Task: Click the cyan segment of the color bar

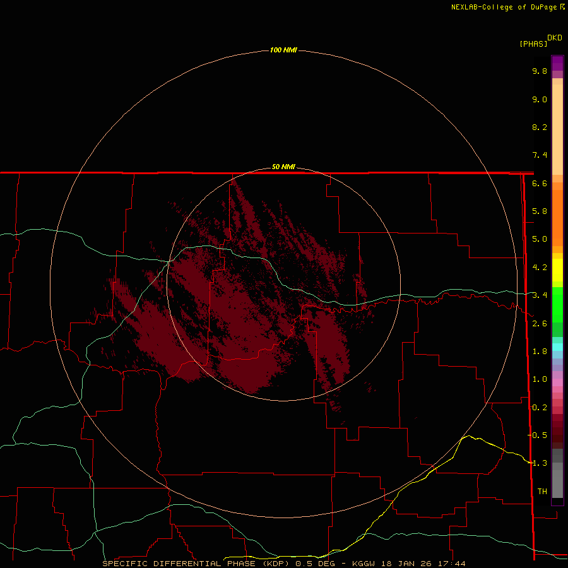Action: [x=557, y=347]
